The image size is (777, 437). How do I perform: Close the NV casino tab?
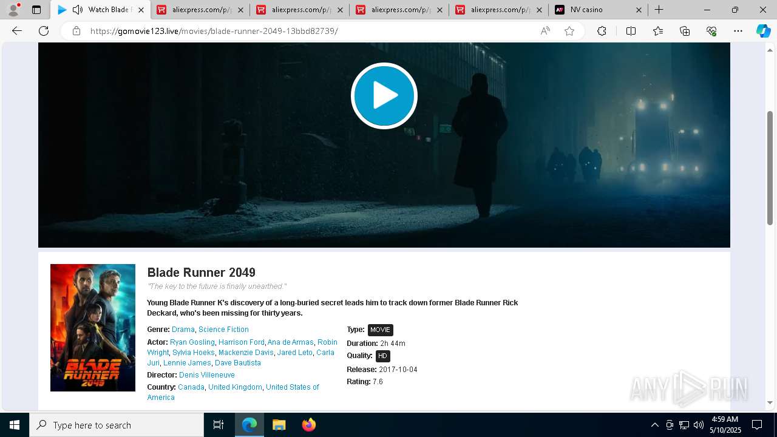tap(639, 10)
